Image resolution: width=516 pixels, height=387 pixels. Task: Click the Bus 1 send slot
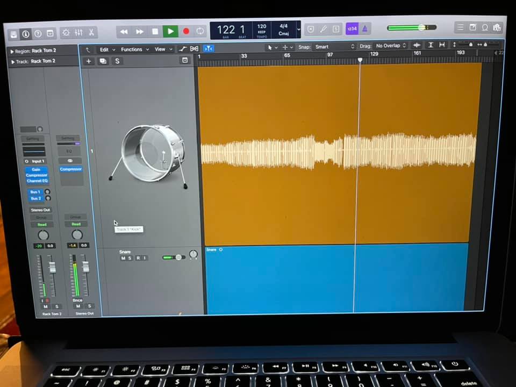point(35,192)
